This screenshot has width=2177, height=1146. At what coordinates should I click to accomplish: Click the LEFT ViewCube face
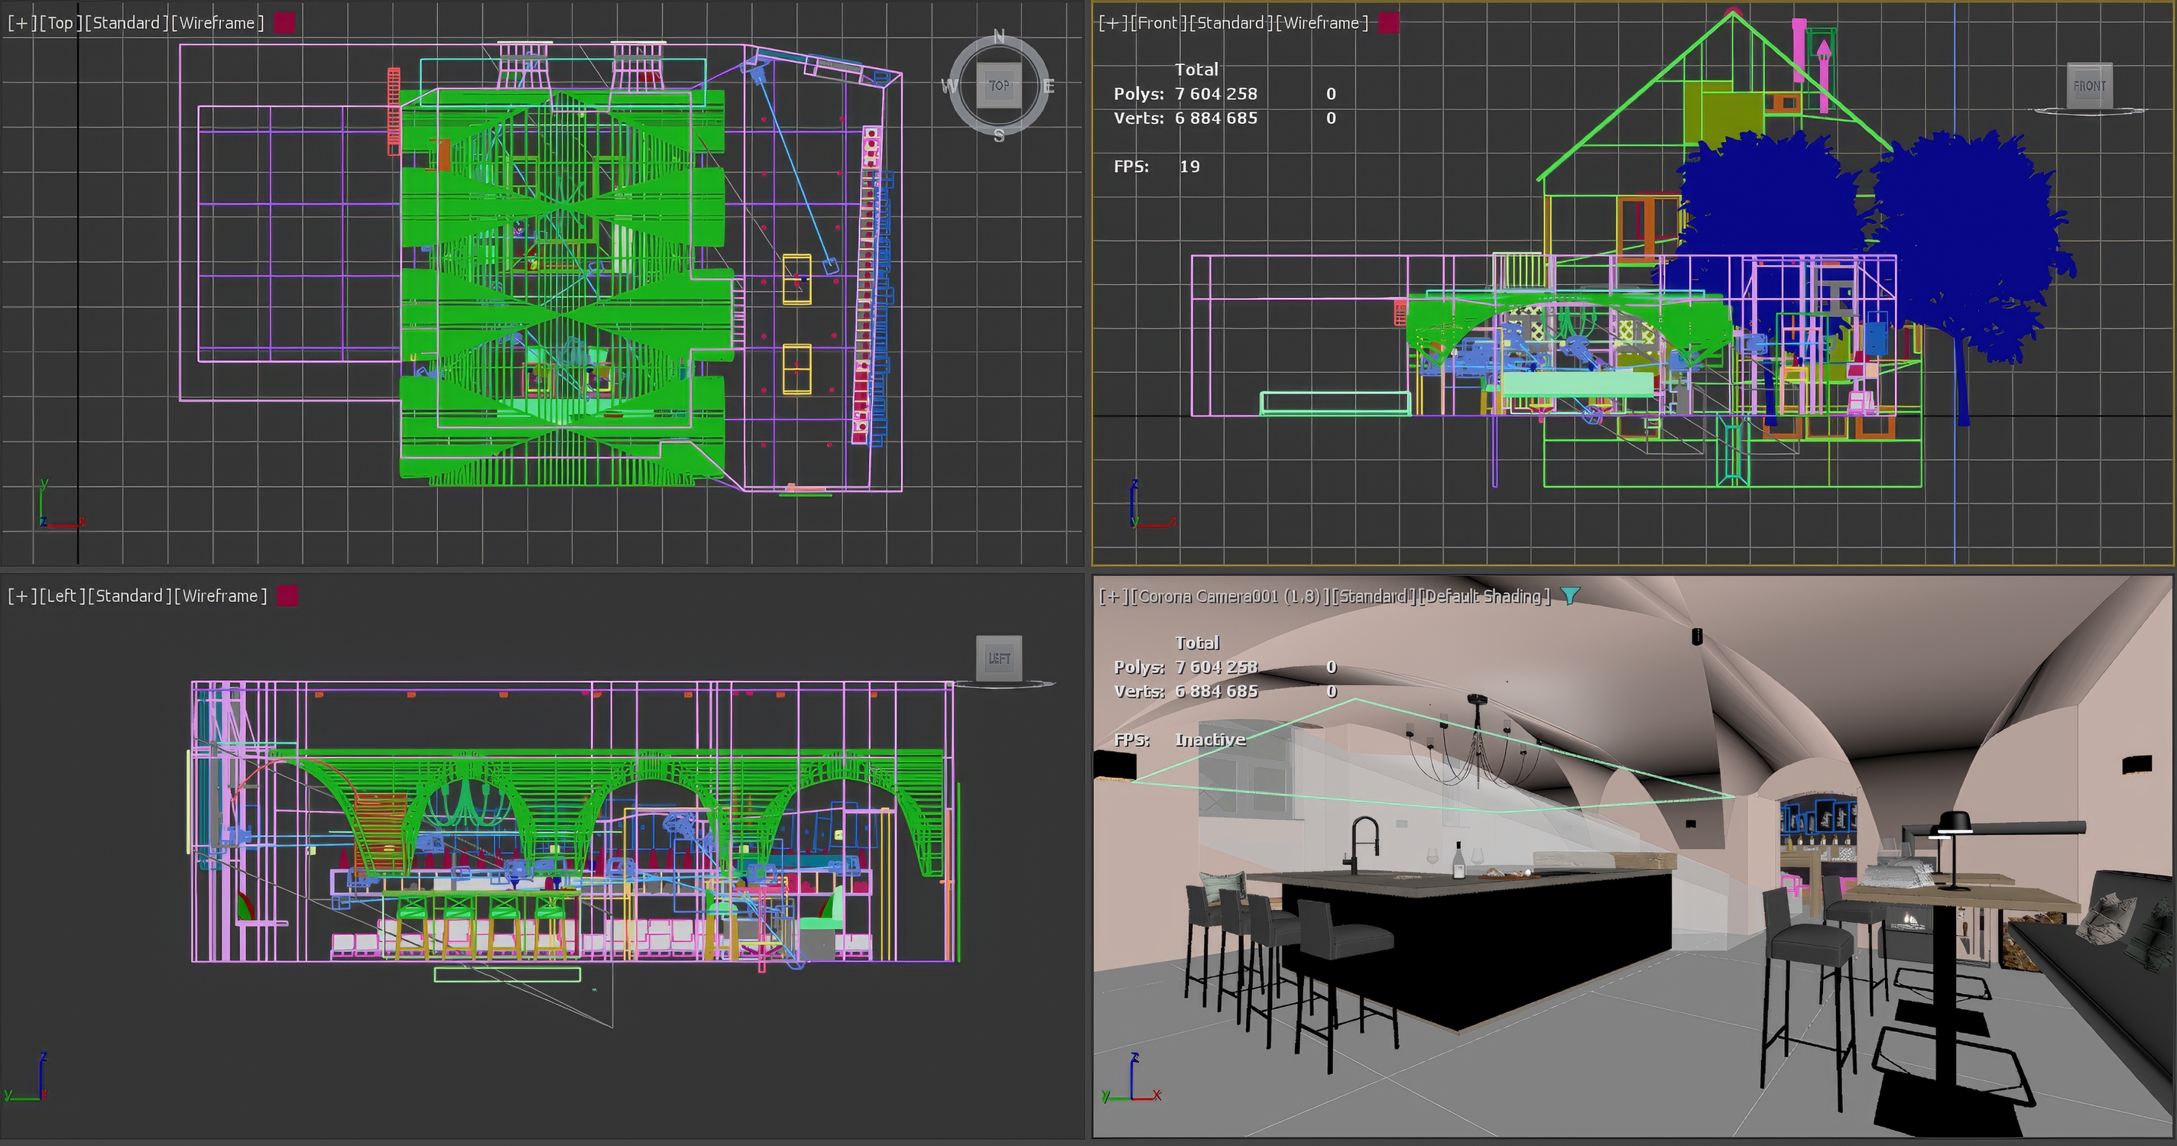(999, 658)
